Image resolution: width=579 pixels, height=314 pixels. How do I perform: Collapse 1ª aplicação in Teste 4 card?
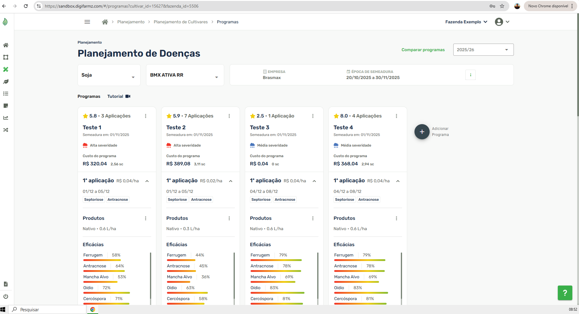[398, 181]
